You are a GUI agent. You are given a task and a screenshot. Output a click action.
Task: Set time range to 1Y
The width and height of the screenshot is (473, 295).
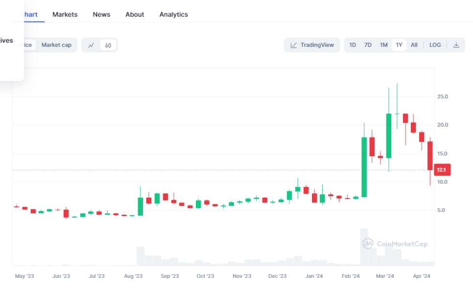399,45
